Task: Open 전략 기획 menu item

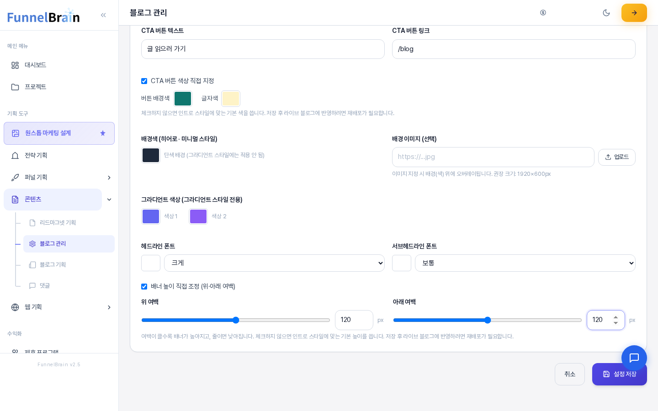Action: [59, 156]
